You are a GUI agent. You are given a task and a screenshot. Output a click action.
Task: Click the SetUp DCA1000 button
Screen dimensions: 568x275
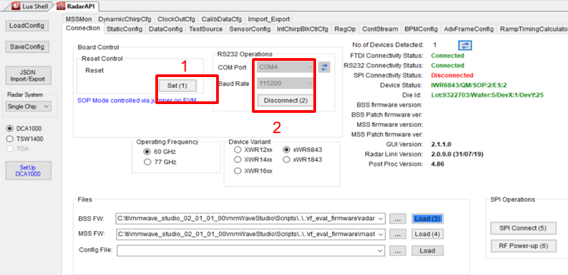pos(28,171)
